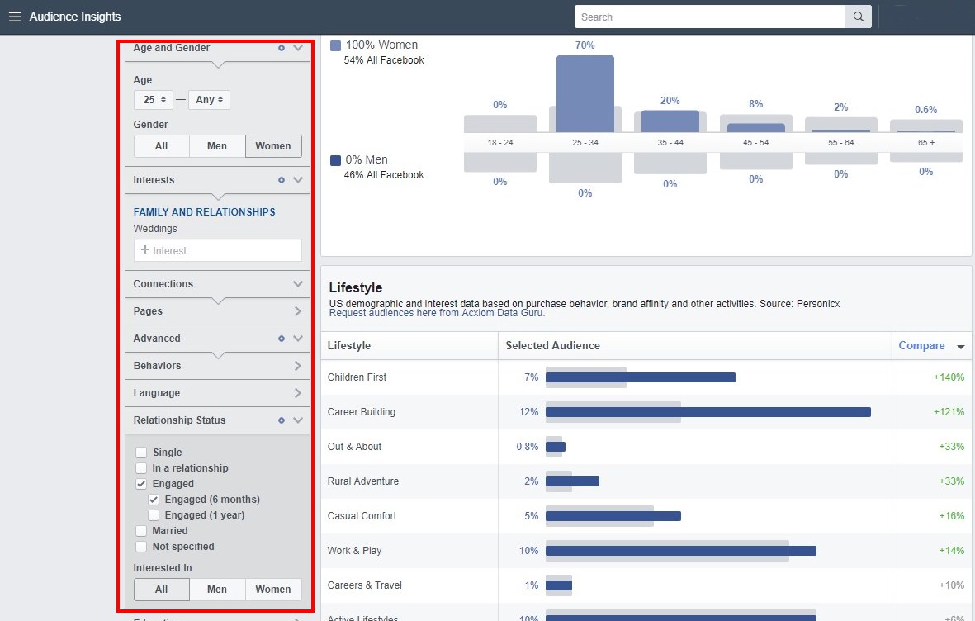Expand the Pages section
Screen dimensions: 975x621
[298, 310]
